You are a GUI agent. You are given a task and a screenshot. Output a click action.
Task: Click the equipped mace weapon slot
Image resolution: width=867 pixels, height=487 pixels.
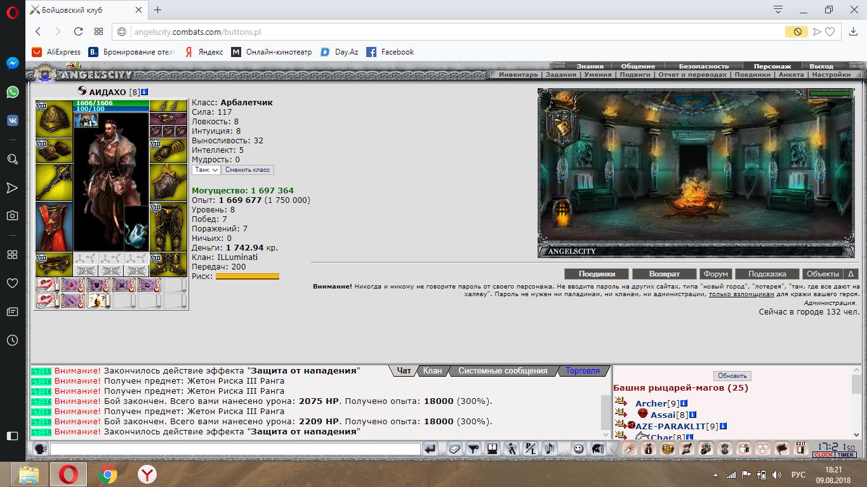[54, 182]
